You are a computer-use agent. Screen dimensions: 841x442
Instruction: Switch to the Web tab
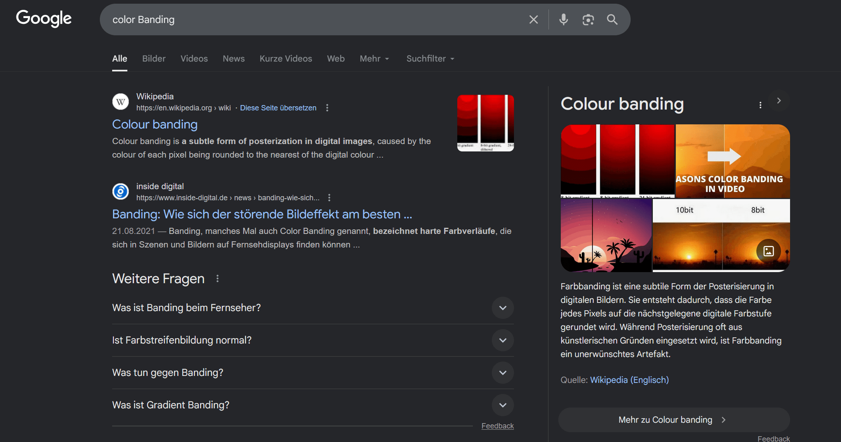[336, 59]
